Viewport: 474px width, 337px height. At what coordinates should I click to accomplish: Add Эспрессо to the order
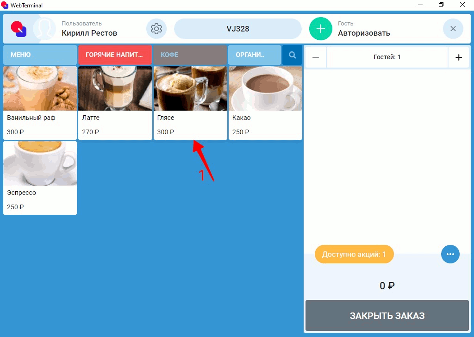[x=40, y=178]
